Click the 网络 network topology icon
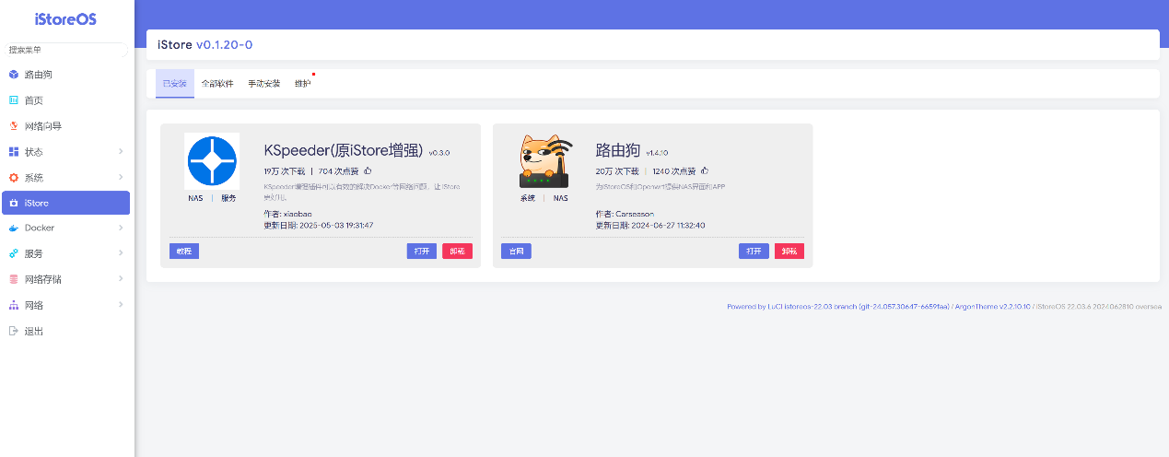1169x457 pixels. tap(14, 305)
